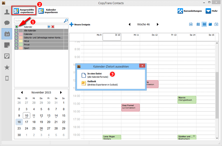Open the Günther und ... event

[x=187, y=137]
